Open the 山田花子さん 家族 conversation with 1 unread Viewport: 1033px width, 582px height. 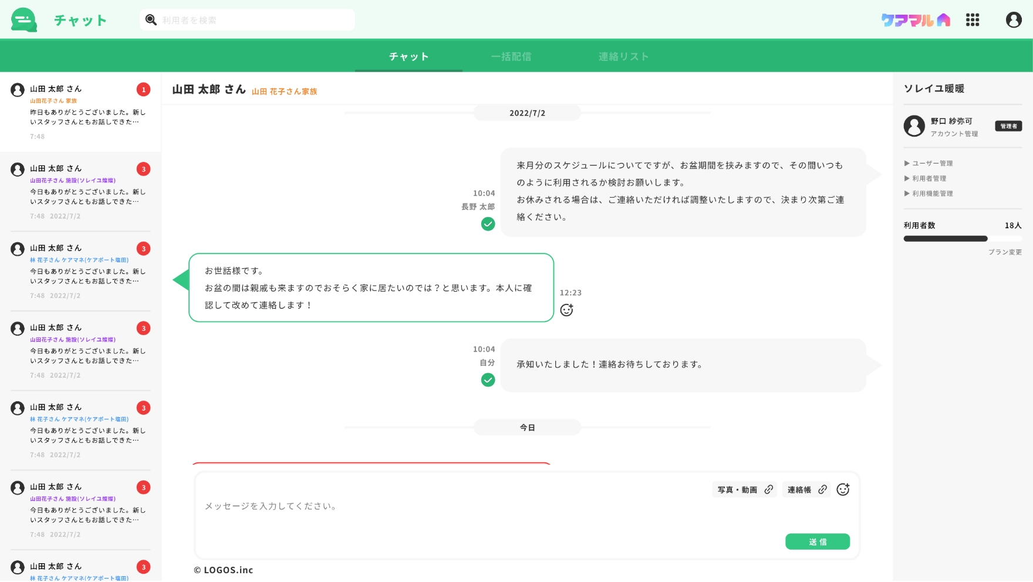pos(80,112)
